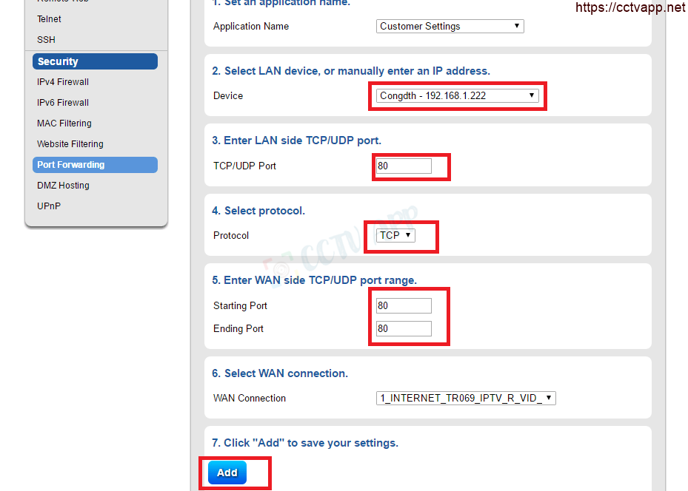Focus the Ending Port input box

pyautogui.click(x=404, y=329)
